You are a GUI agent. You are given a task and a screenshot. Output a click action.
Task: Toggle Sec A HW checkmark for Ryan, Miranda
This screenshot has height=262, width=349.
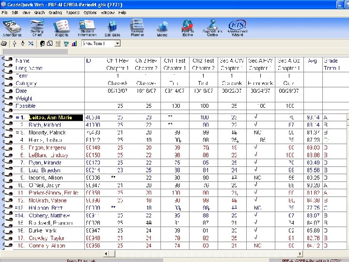click(255, 163)
